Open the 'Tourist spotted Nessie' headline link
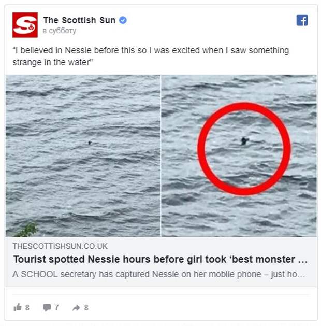Viewport: 321px width, 326px height. tap(160, 260)
